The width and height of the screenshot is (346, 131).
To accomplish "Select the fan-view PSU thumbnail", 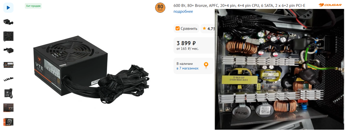I will tap(8, 36).
